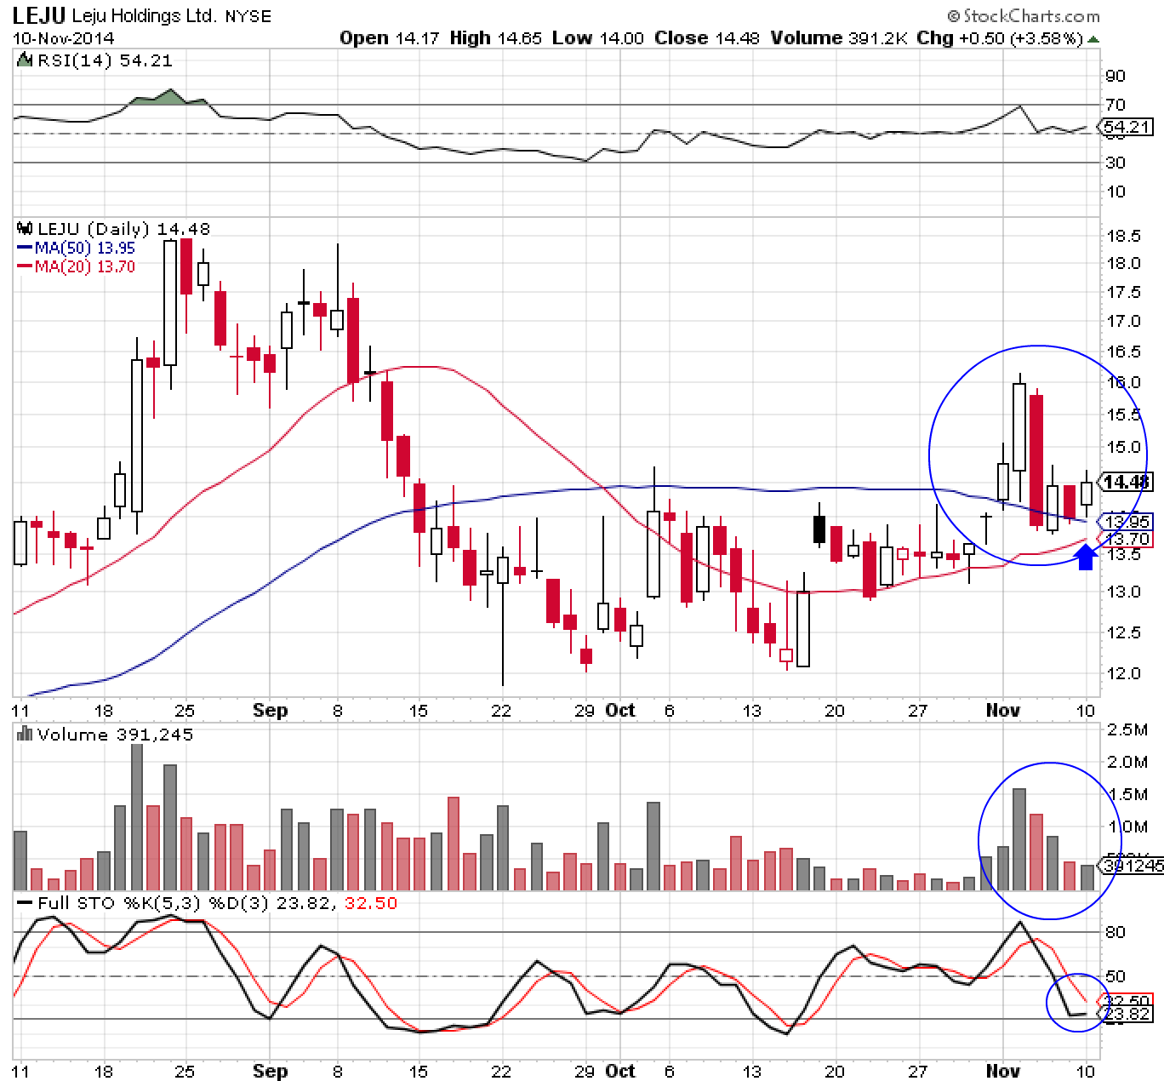Click the 'LEJU (Daily) 14.48' legend text

pyautogui.click(x=123, y=229)
